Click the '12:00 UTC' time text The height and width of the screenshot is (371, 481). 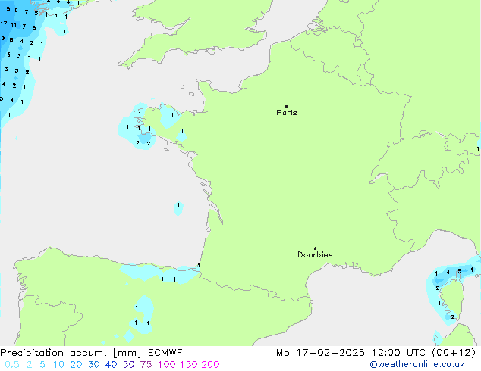coord(398,353)
